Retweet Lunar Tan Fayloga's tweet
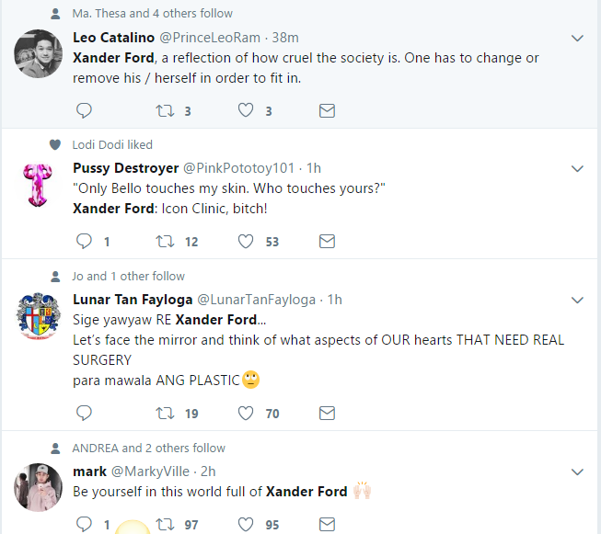Screen dimensions: 601x534 (165, 414)
